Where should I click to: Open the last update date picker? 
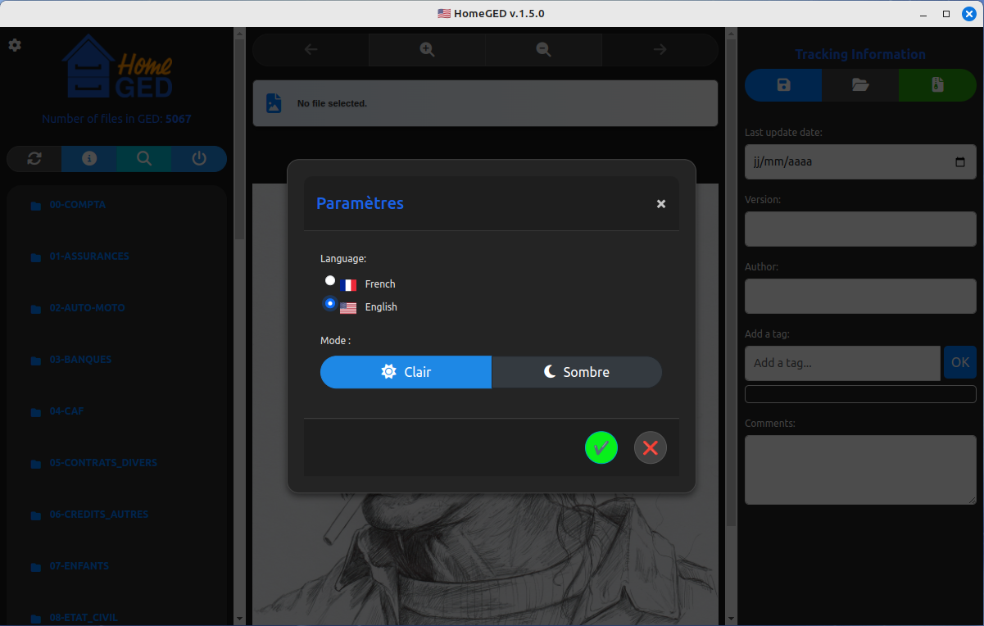[x=960, y=162]
